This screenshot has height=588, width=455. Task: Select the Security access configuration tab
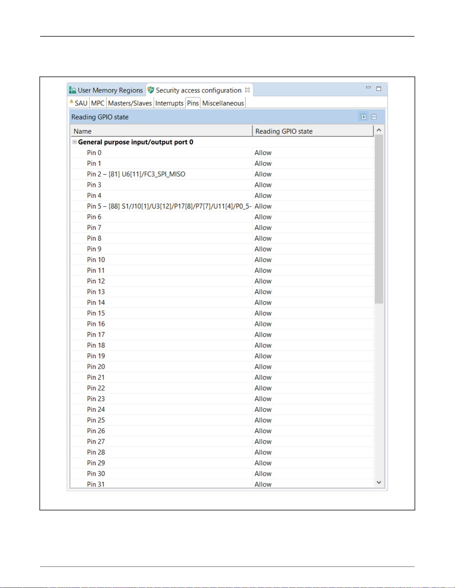tap(199, 90)
